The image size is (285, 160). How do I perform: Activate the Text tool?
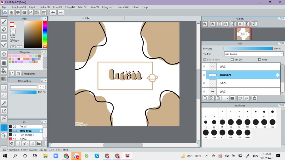pyautogui.click(x=4, y=127)
